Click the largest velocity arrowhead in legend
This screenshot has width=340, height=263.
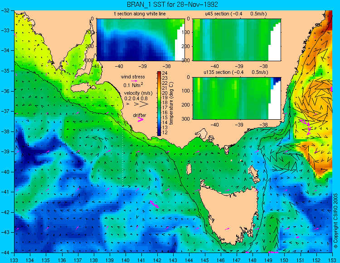click(x=144, y=104)
